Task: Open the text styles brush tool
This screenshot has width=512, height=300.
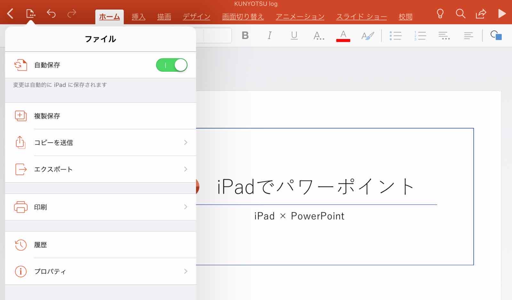Action: (368, 36)
